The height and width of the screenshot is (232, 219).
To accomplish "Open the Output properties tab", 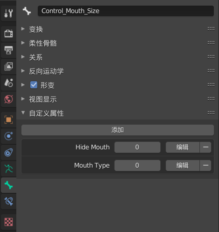I will (x=8, y=50).
